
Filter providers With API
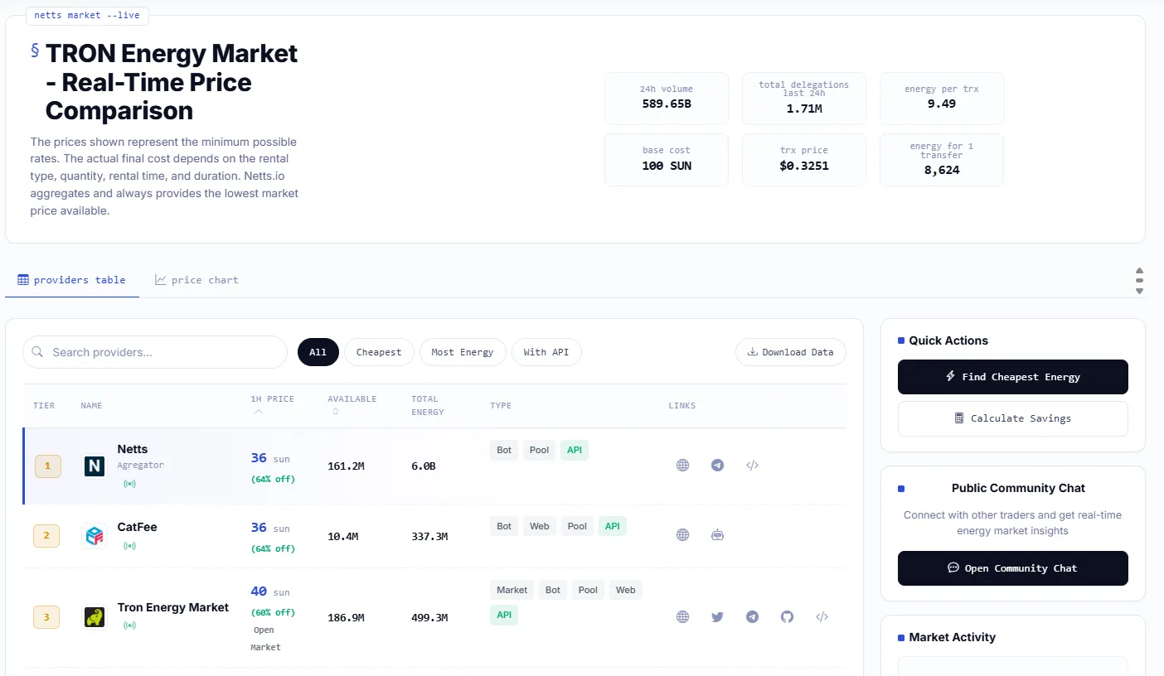(546, 352)
